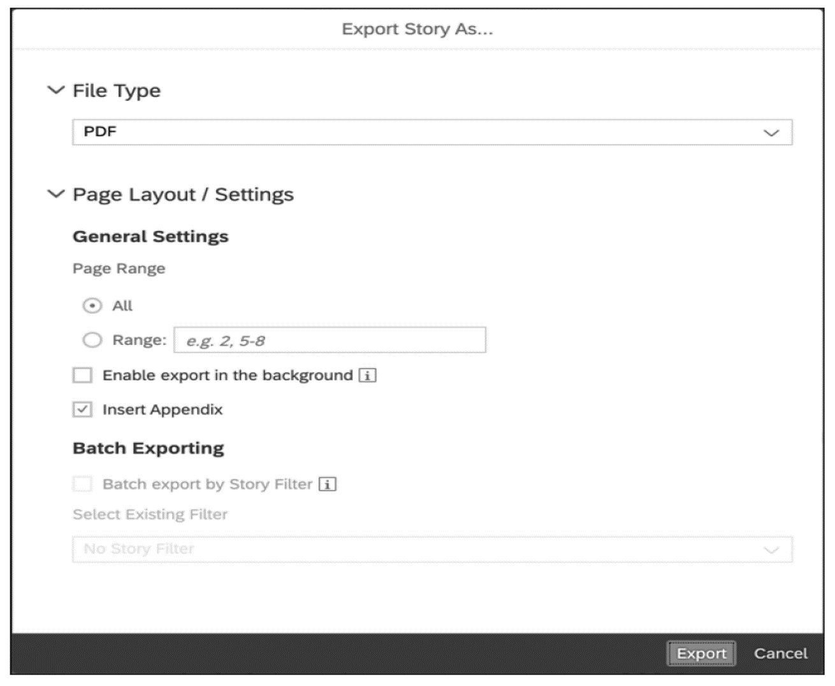Click the page range input field
835x686 pixels.
coord(328,340)
